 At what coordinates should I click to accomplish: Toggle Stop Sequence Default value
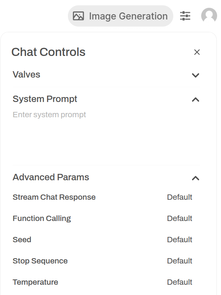(180, 261)
